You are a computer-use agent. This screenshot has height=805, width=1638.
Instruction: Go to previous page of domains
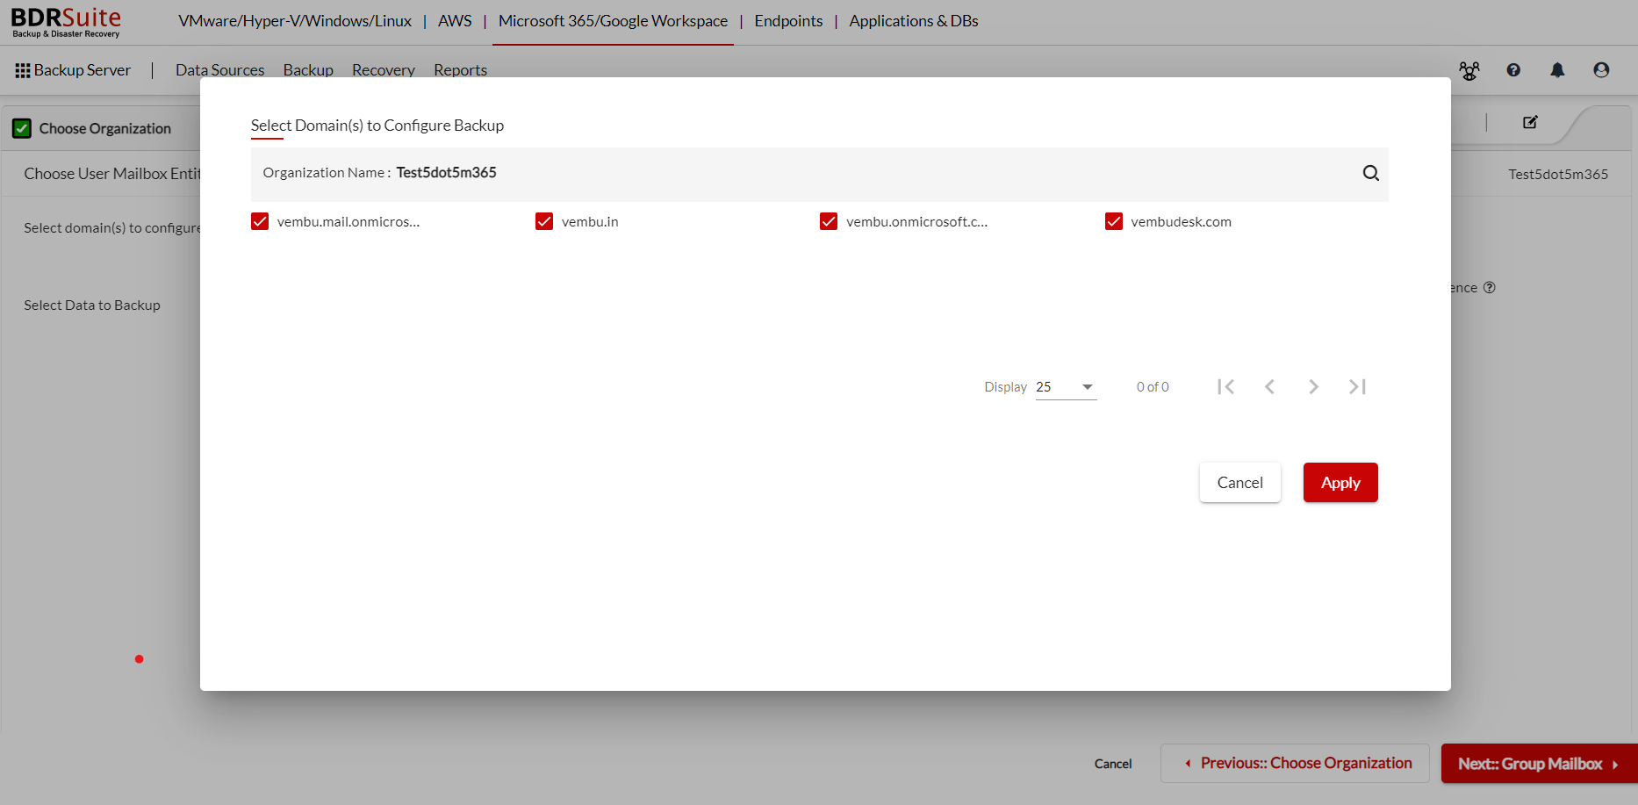1269,386
